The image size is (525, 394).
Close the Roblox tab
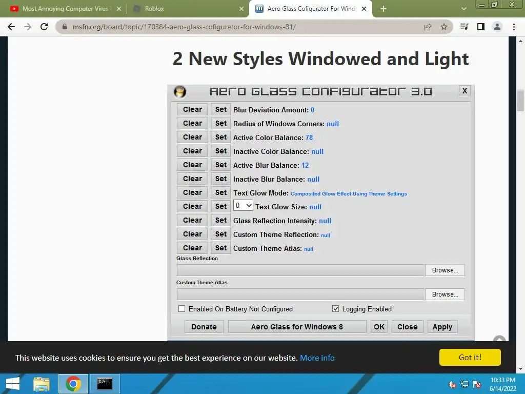[241, 9]
